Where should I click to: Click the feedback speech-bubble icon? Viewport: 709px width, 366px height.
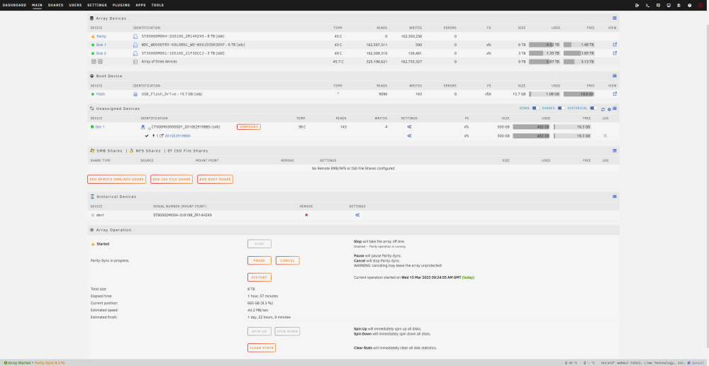[x=658, y=6]
